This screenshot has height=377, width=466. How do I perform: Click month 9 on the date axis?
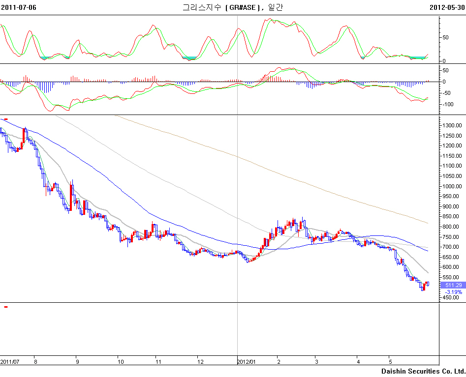coord(77,362)
